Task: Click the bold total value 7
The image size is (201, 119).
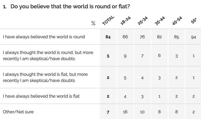Action: [108, 112]
